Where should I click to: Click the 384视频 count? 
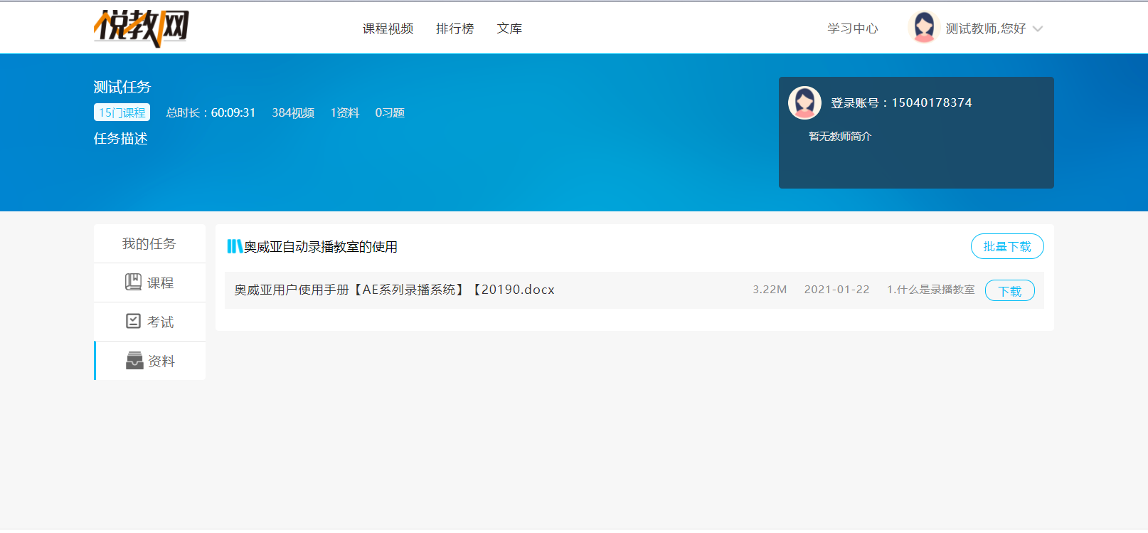click(293, 112)
